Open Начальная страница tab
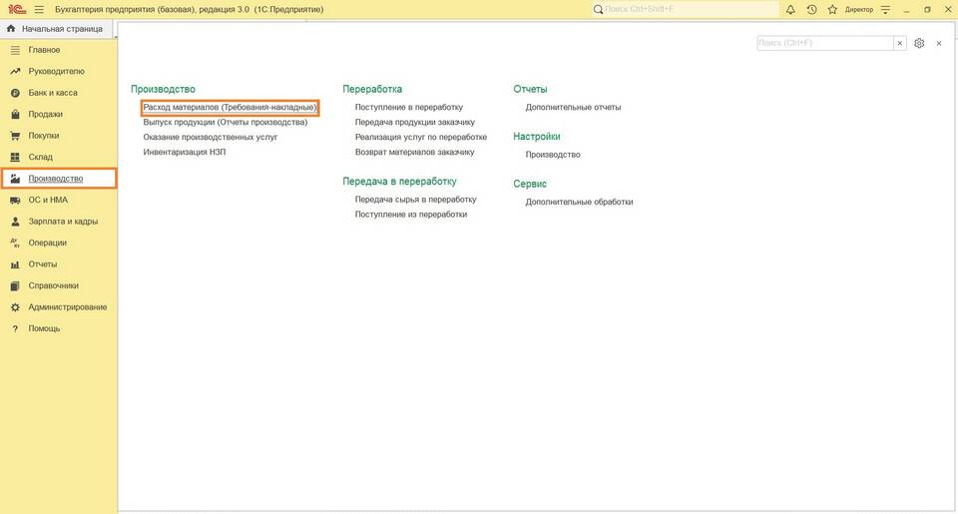The height and width of the screenshot is (514, 958). tap(56, 29)
